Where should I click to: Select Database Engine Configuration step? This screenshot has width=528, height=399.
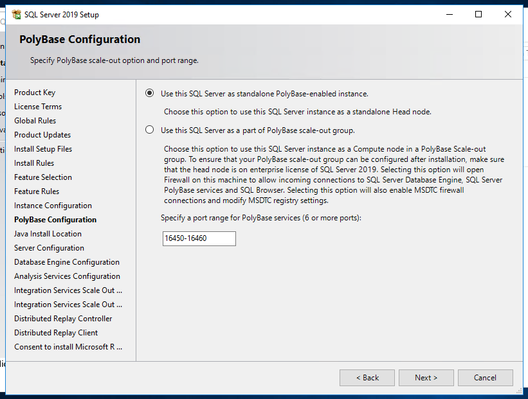[x=67, y=262]
